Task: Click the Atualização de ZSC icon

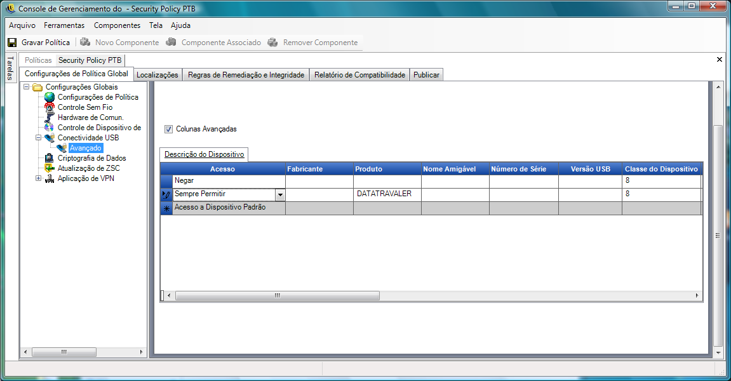Action: [x=50, y=168]
